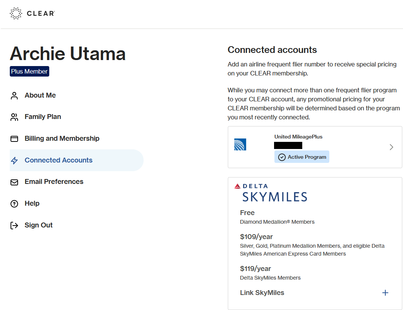Click the United Airlines logo thumbnail
Screen dimensions: 403x310
[240, 144]
